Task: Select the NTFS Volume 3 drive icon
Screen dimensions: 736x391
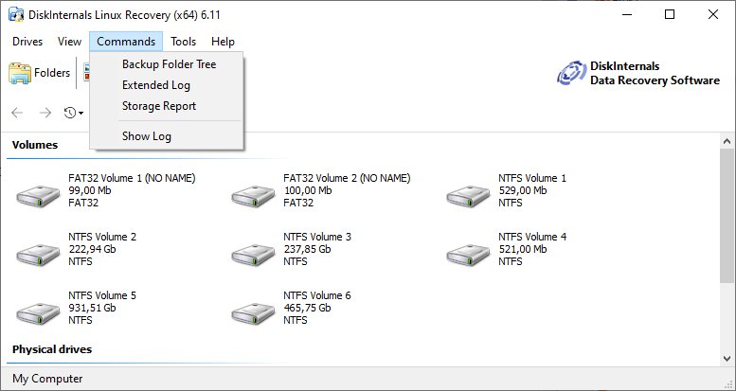Action: pyautogui.click(x=252, y=254)
